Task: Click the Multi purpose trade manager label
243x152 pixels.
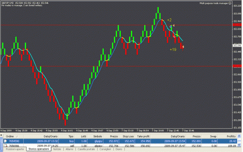Action: click(213, 3)
